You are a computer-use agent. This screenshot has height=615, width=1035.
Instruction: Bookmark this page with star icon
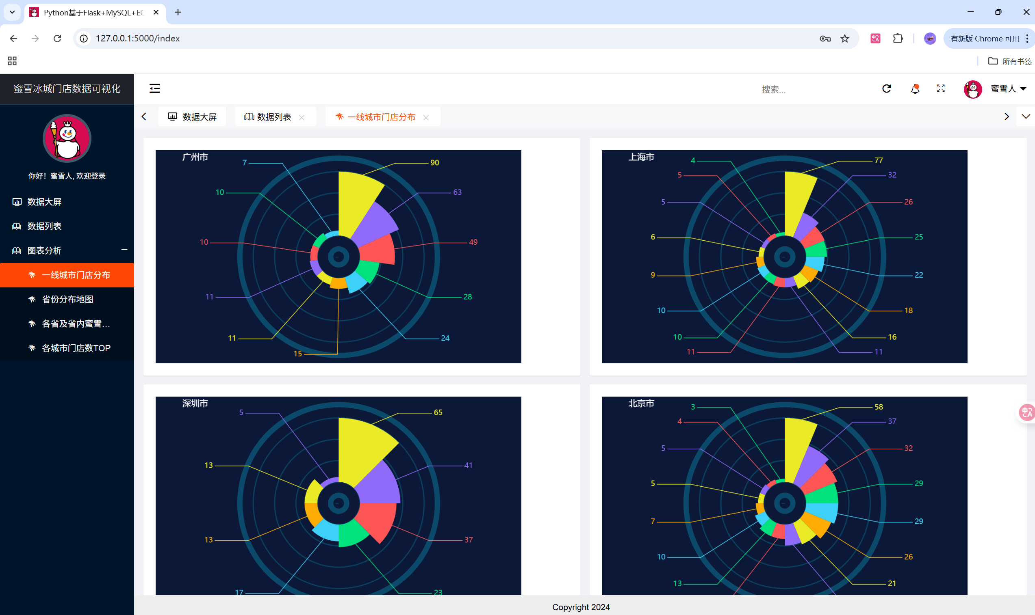[844, 39]
